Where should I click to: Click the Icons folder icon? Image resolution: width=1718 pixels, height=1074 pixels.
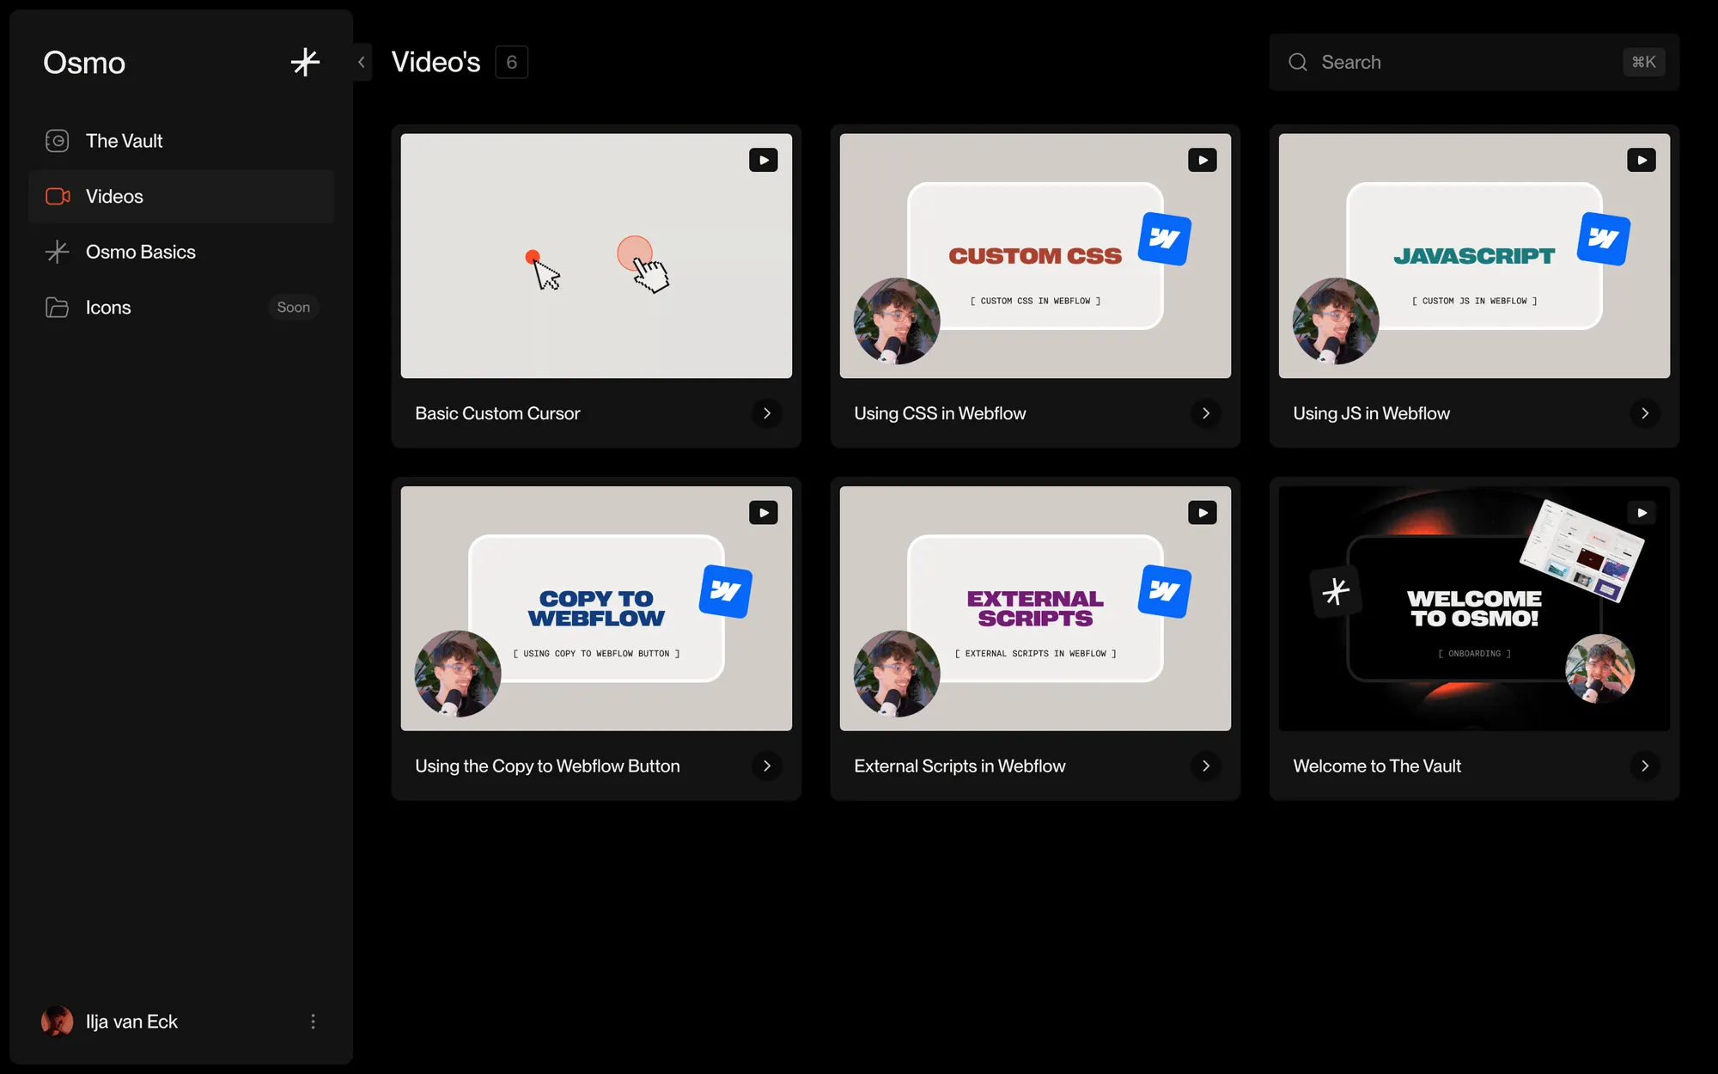click(x=57, y=308)
